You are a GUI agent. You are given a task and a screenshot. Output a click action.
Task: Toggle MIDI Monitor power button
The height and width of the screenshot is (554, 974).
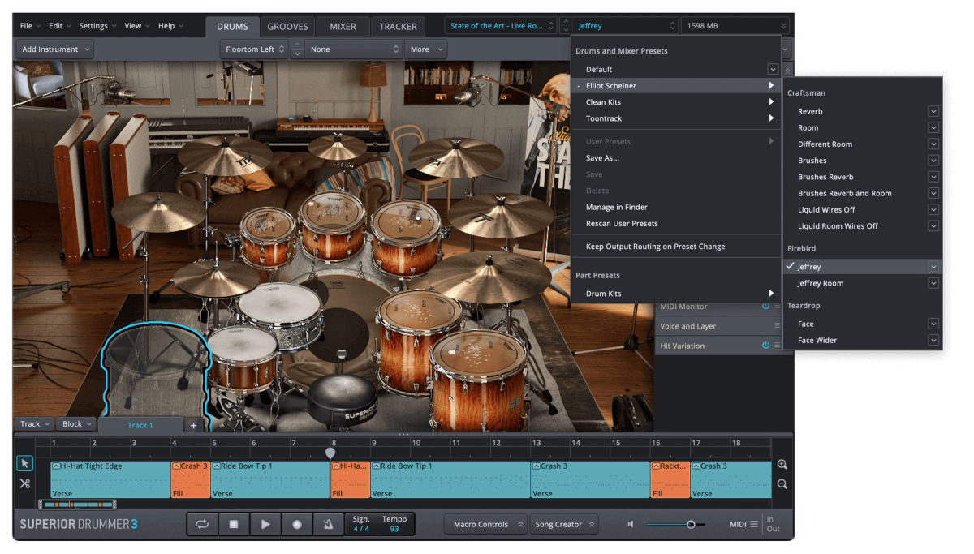765,307
